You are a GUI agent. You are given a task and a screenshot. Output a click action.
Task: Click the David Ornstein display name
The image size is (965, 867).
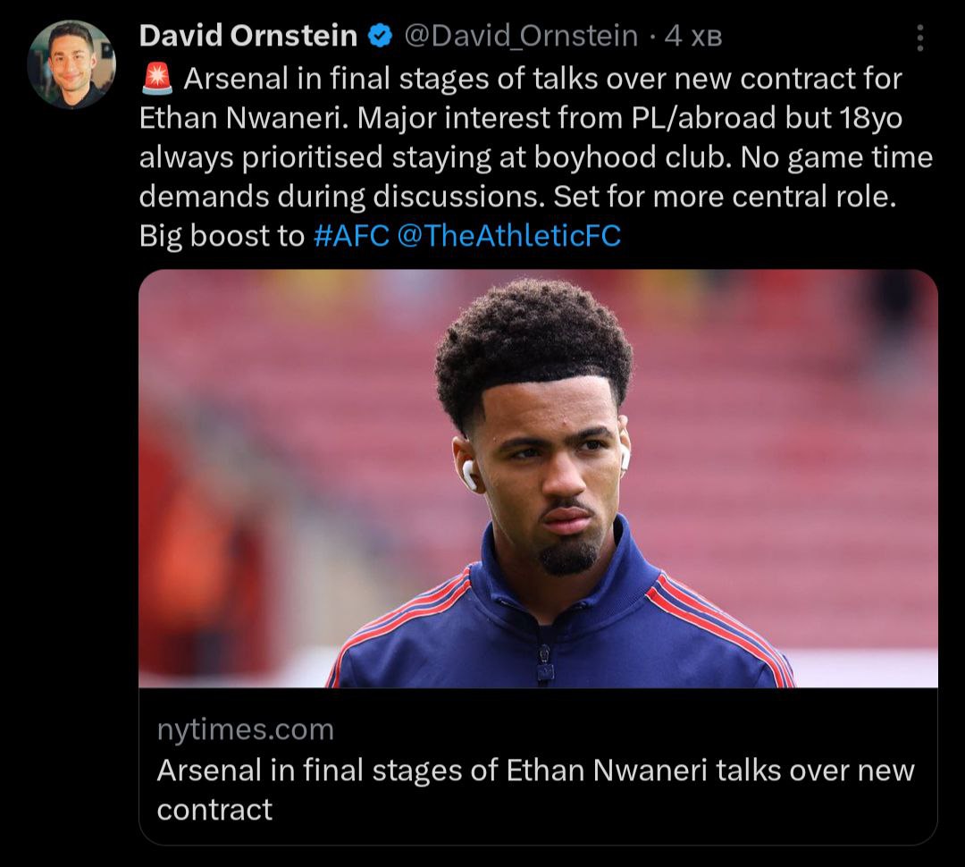coord(248,37)
